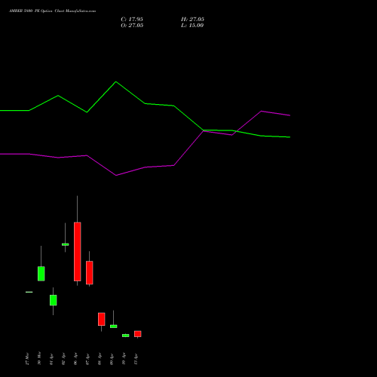The image size is (377, 377).
Task: Click the right end of the purple line
Action: click(x=290, y=115)
